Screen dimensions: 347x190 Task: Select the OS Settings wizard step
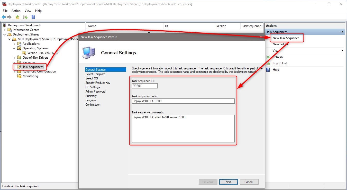(x=93, y=87)
